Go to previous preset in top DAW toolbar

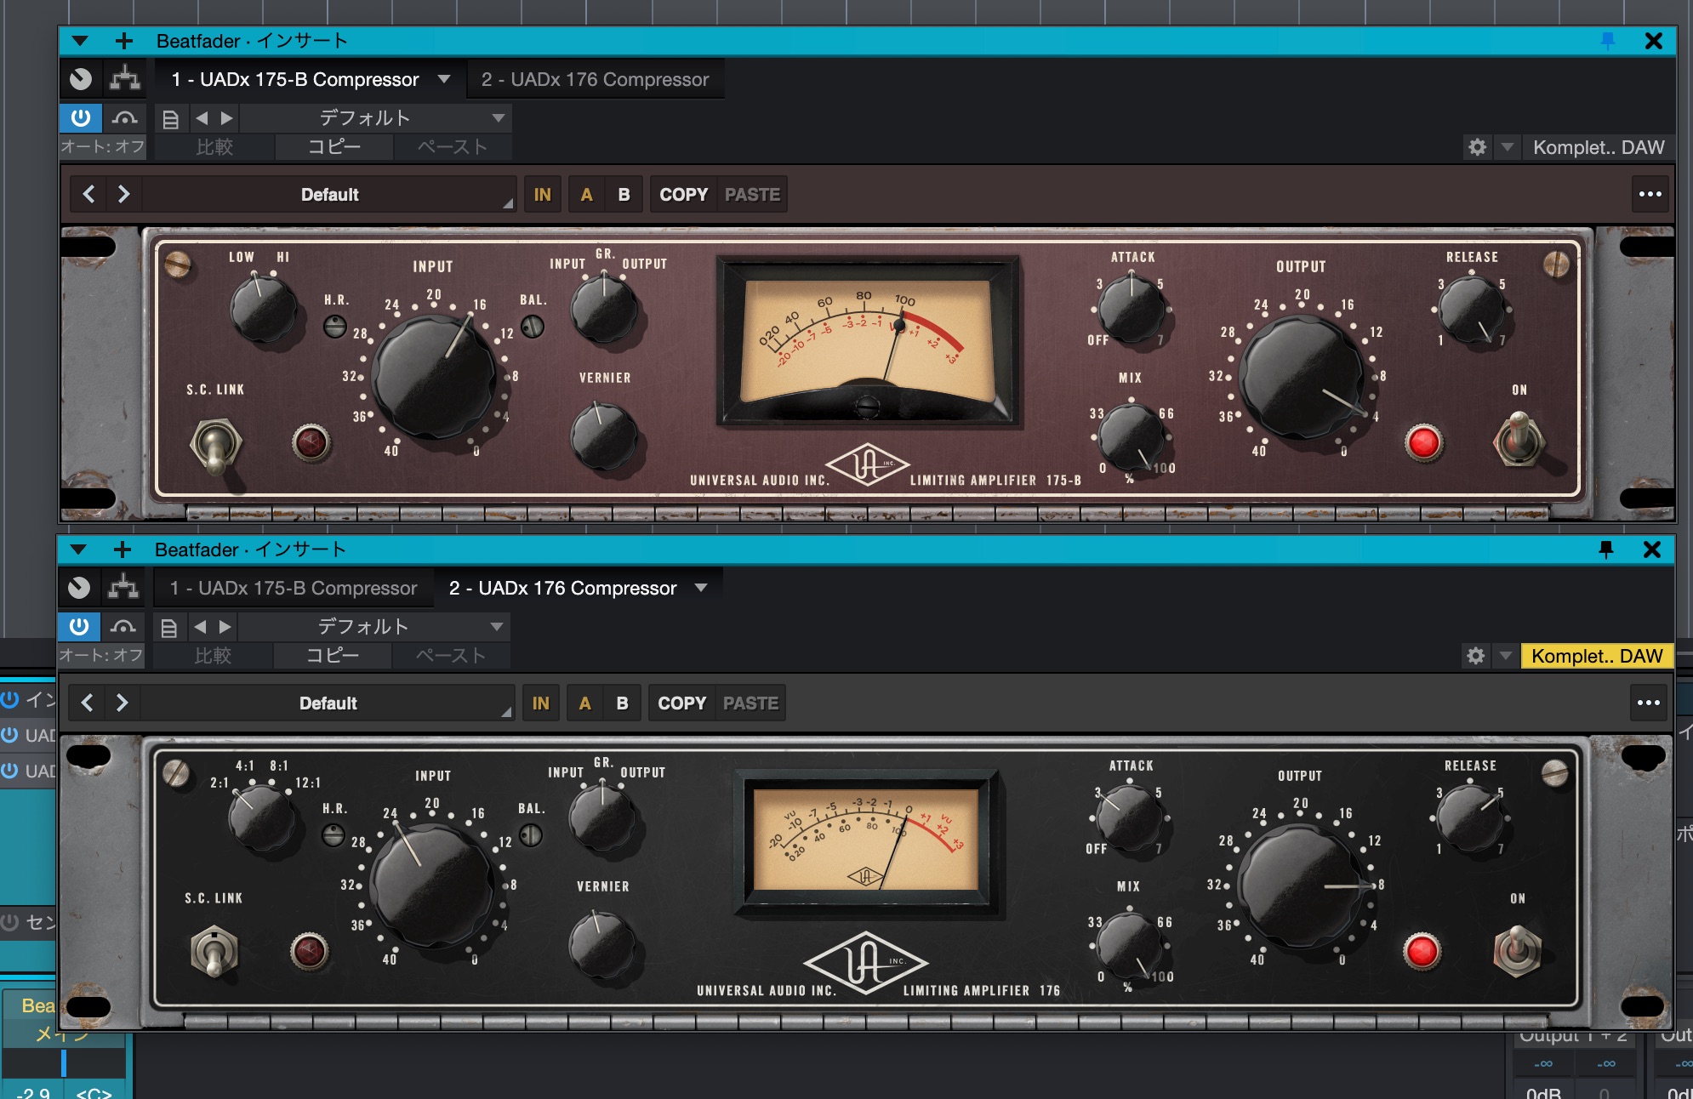pos(202,118)
